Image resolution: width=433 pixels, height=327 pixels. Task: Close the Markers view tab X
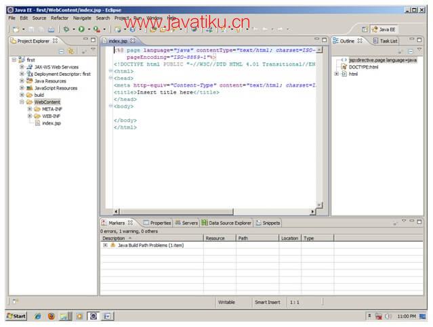point(130,223)
